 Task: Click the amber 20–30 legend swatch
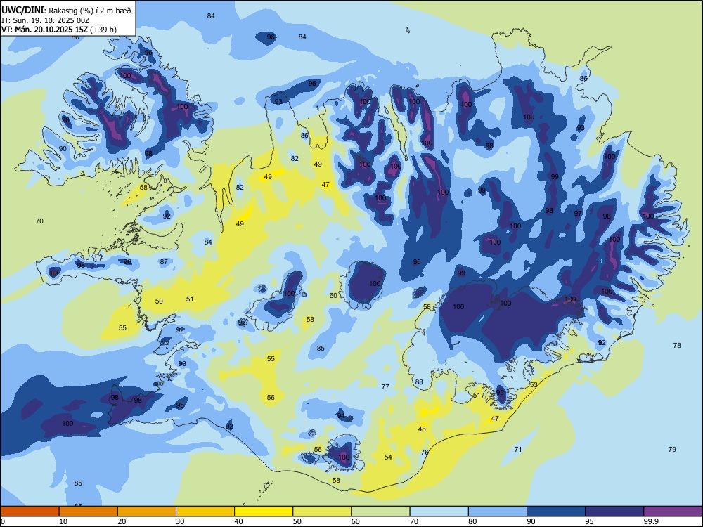pos(147,512)
